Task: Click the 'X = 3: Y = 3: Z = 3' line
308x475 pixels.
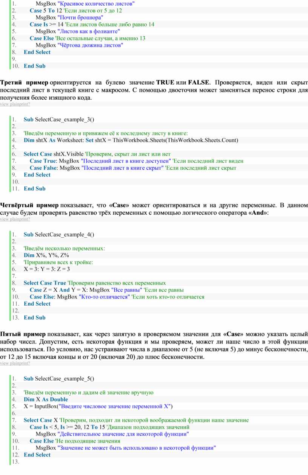Action: pos(47,269)
